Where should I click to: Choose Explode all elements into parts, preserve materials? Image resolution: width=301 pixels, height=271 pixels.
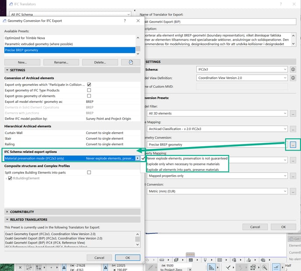pos(183,170)
